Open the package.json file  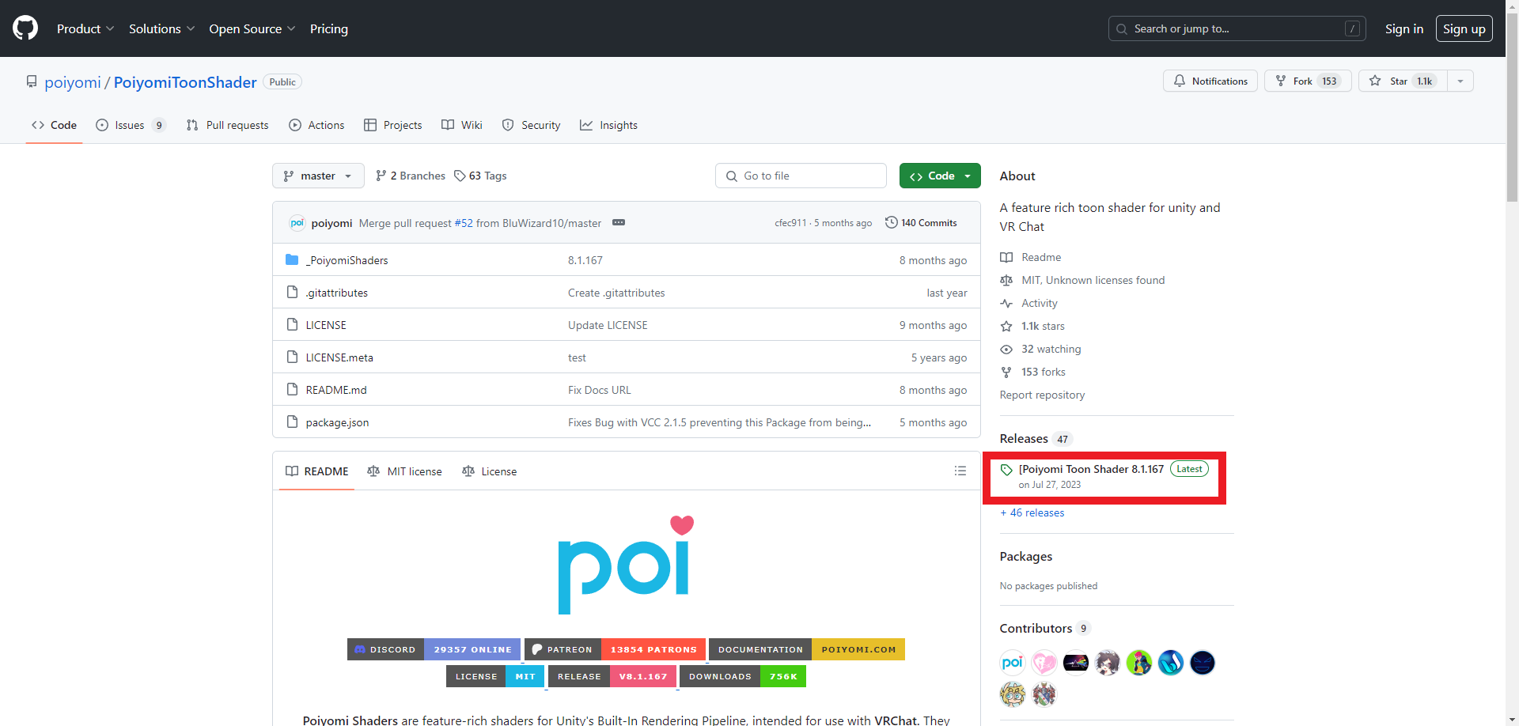(337, 422)
